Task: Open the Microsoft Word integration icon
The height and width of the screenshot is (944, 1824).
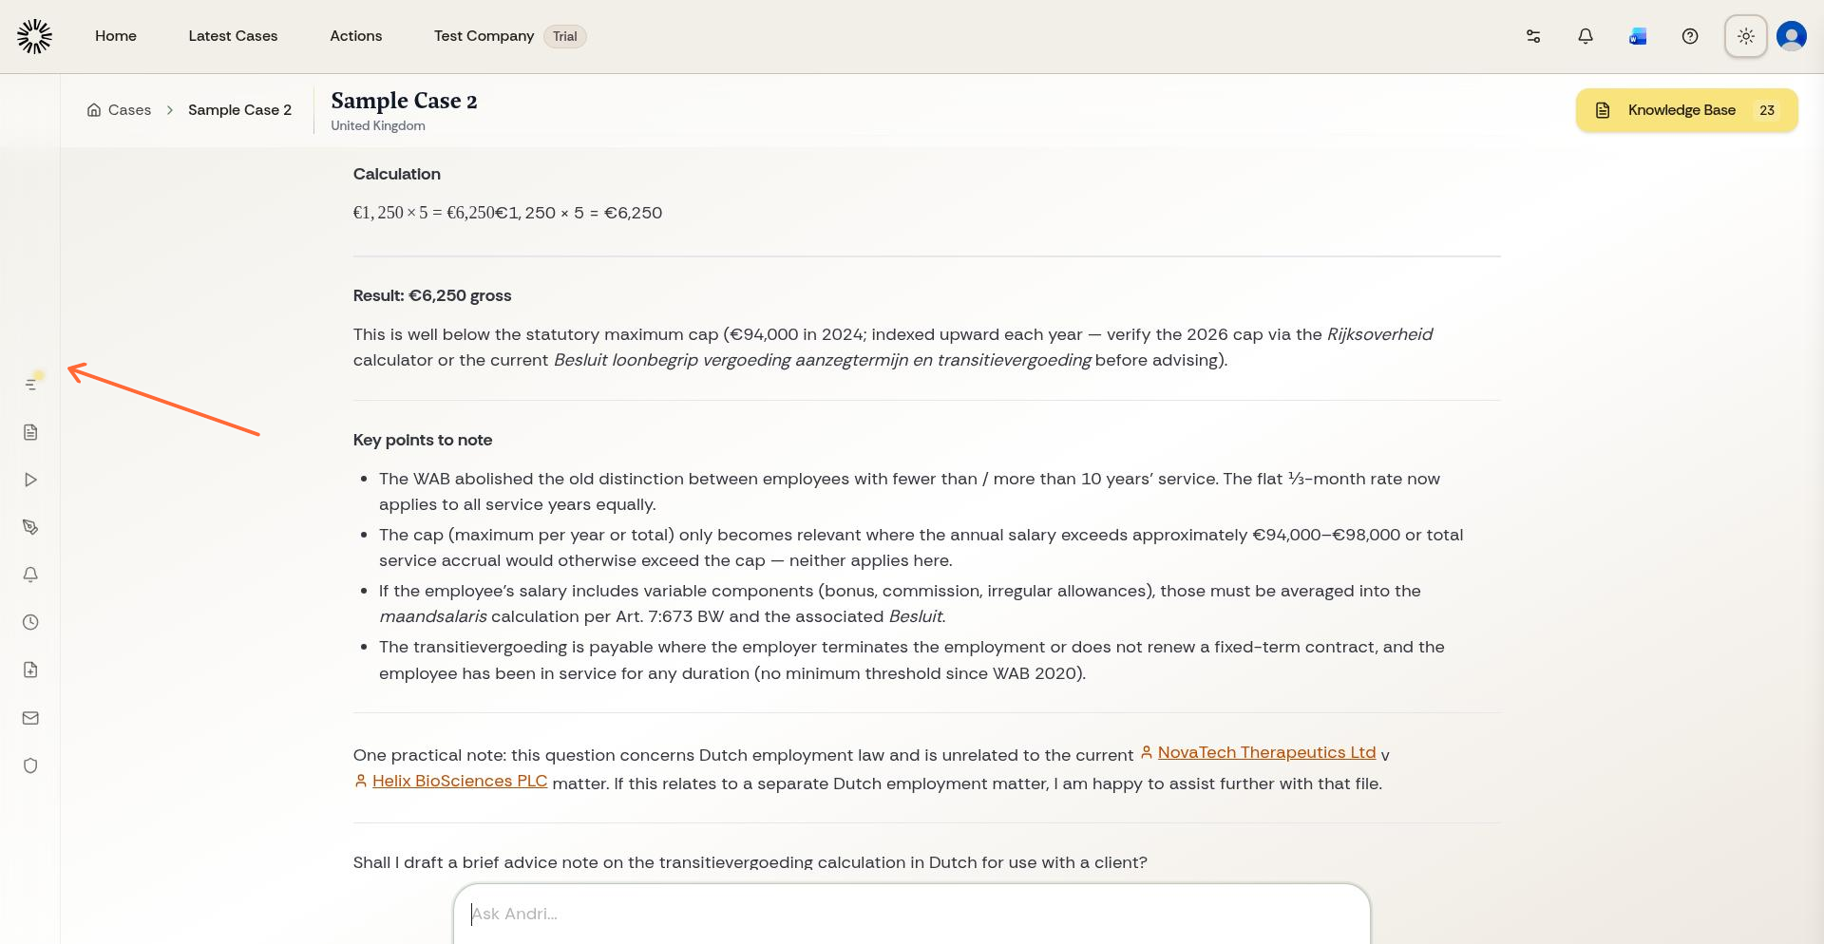Action: 1638,36
